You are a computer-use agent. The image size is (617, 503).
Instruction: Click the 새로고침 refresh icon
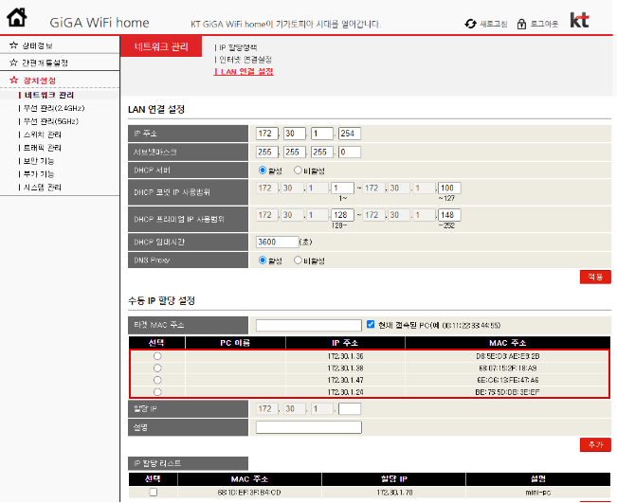(471, 23)
